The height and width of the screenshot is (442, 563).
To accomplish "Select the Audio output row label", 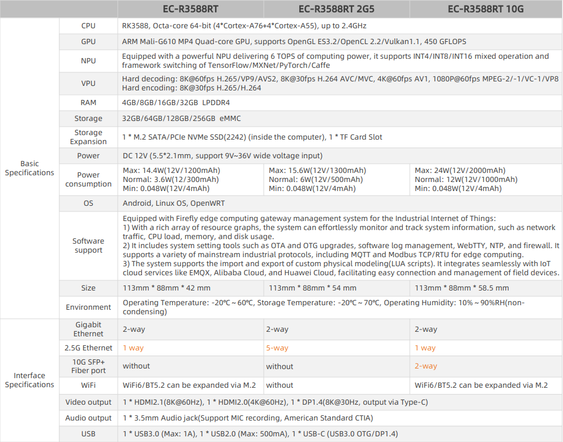I will point(88,418).
